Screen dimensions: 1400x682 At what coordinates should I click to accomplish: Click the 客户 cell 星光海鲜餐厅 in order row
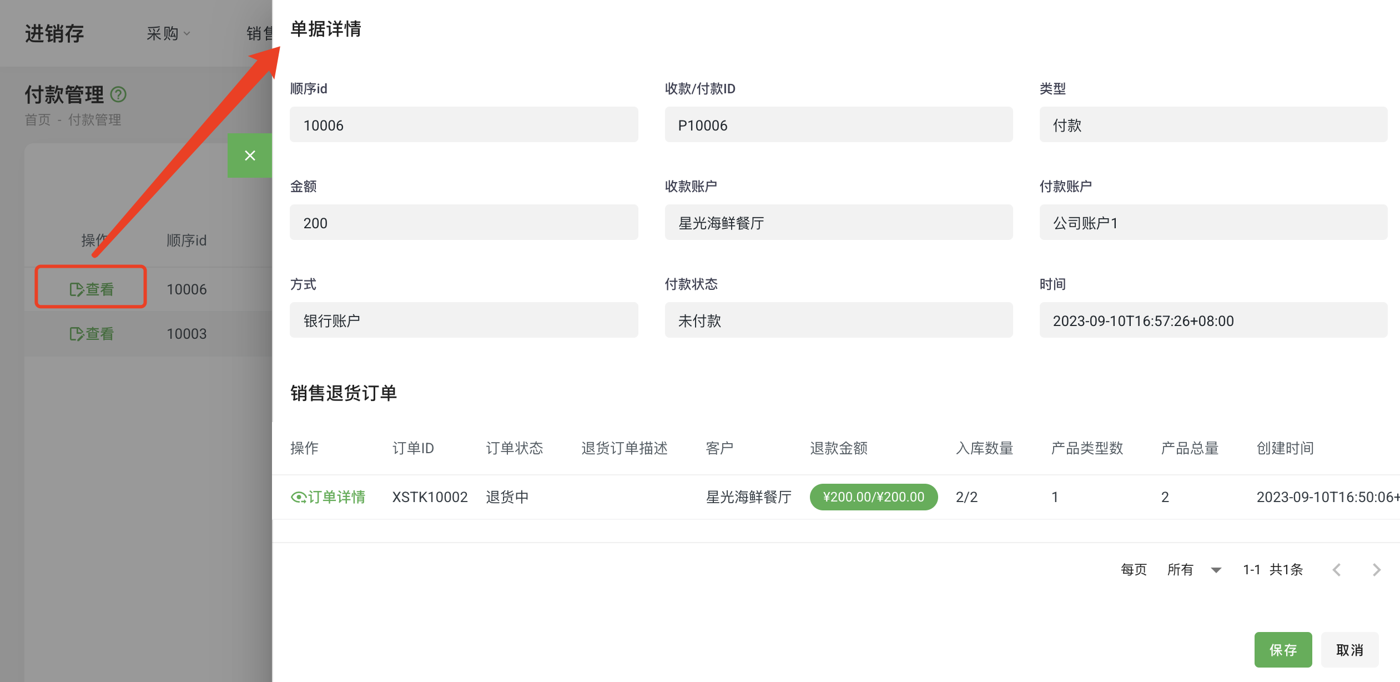[748, 497]
